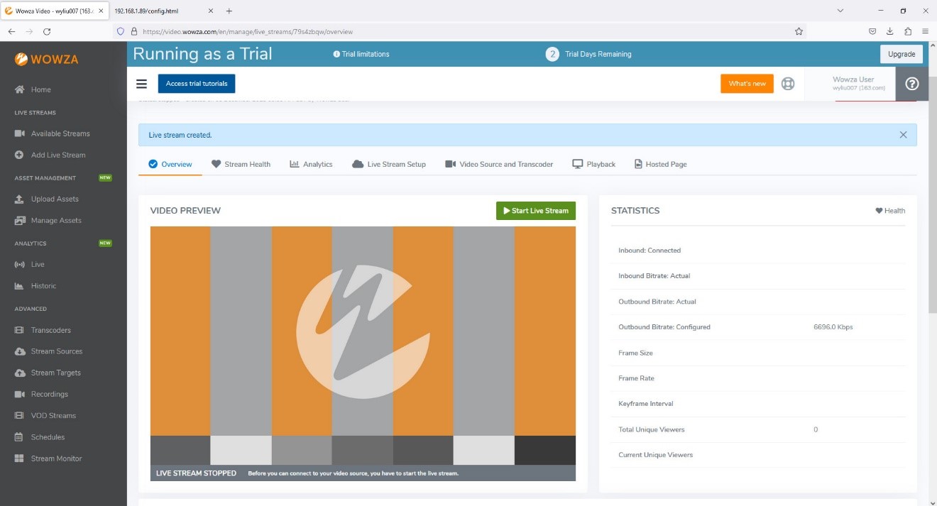
Task: Open the browser extensions icon
Action: click(x=908, y=31)
